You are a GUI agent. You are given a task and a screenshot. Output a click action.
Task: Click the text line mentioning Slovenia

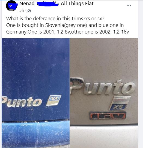point(65,25)
